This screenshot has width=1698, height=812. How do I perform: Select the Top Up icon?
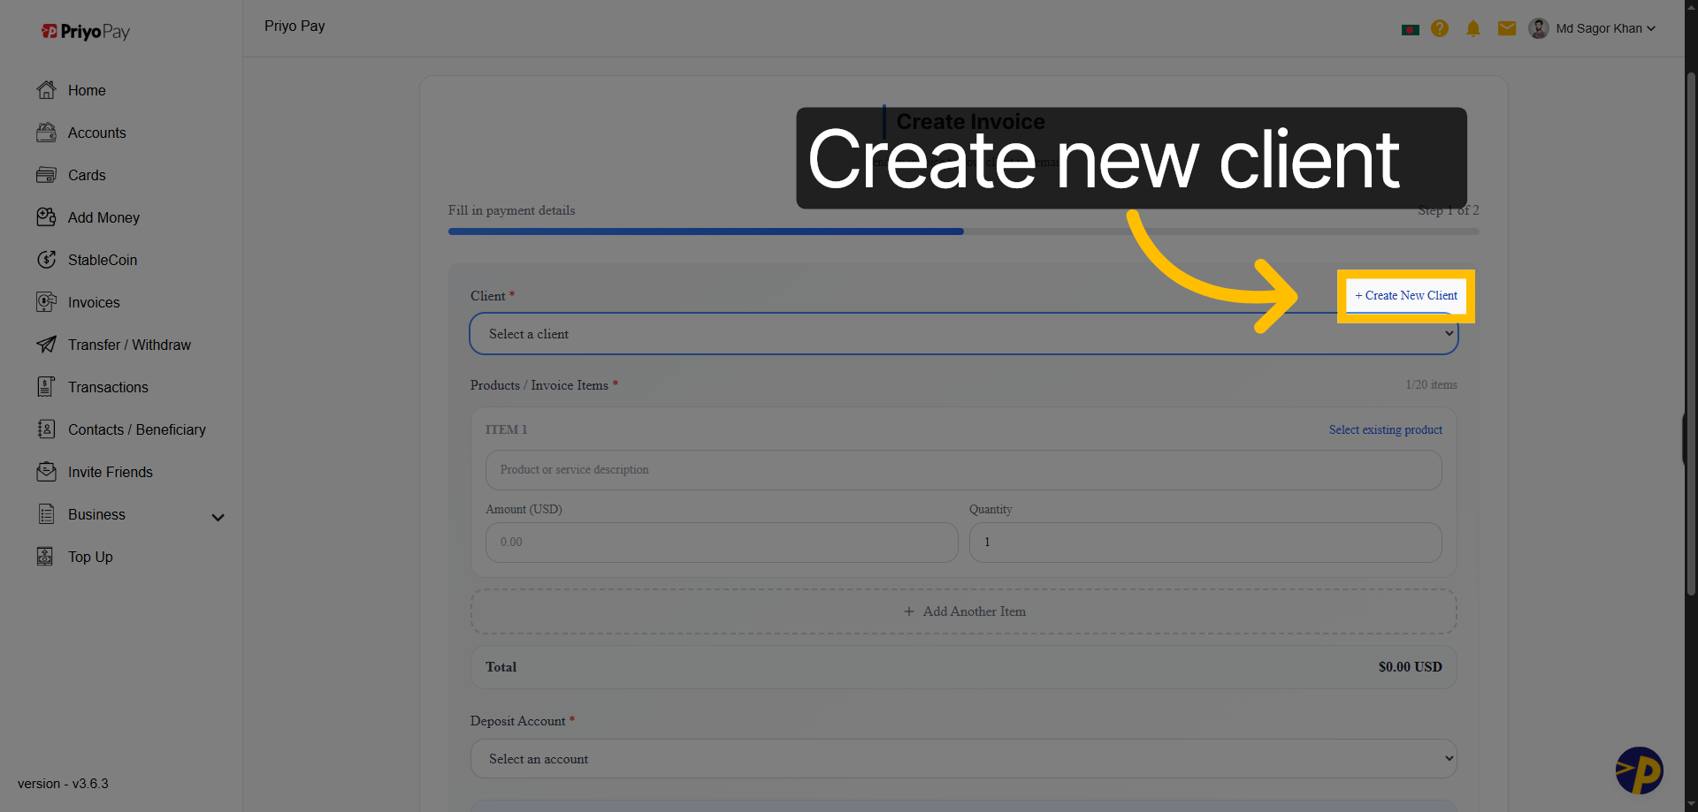coord(46,557)
